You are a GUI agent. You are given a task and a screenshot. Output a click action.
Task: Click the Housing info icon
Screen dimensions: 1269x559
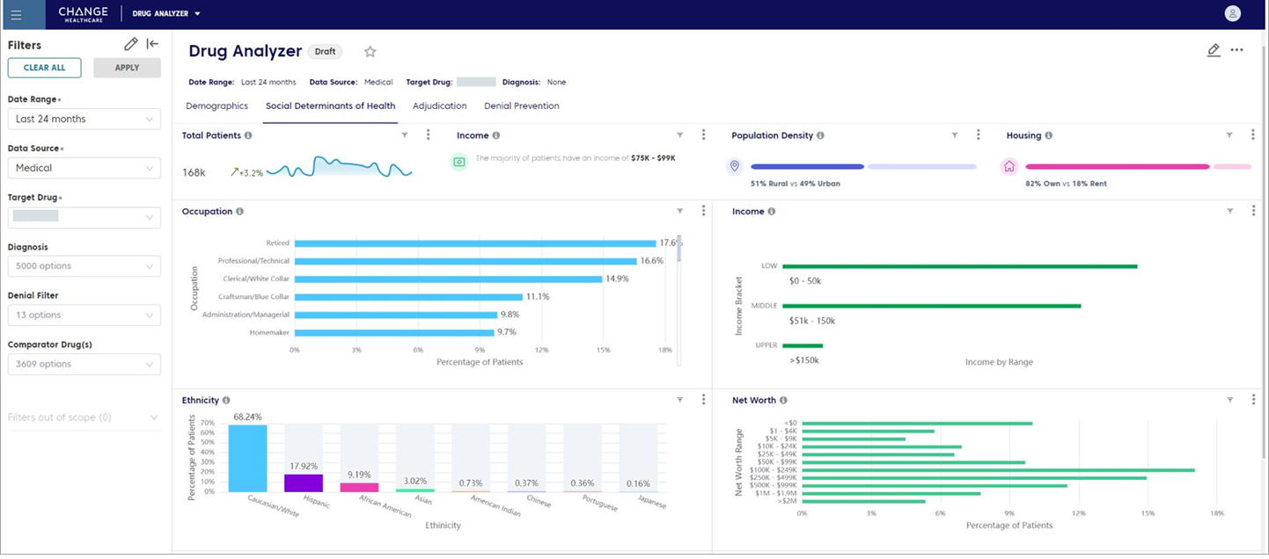pyautogui.click(x=1048, y=135)
